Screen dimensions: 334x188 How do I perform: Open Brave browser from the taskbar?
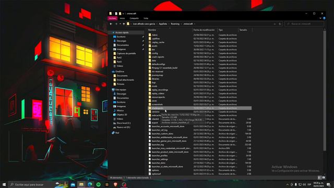(x=115, y=184)
